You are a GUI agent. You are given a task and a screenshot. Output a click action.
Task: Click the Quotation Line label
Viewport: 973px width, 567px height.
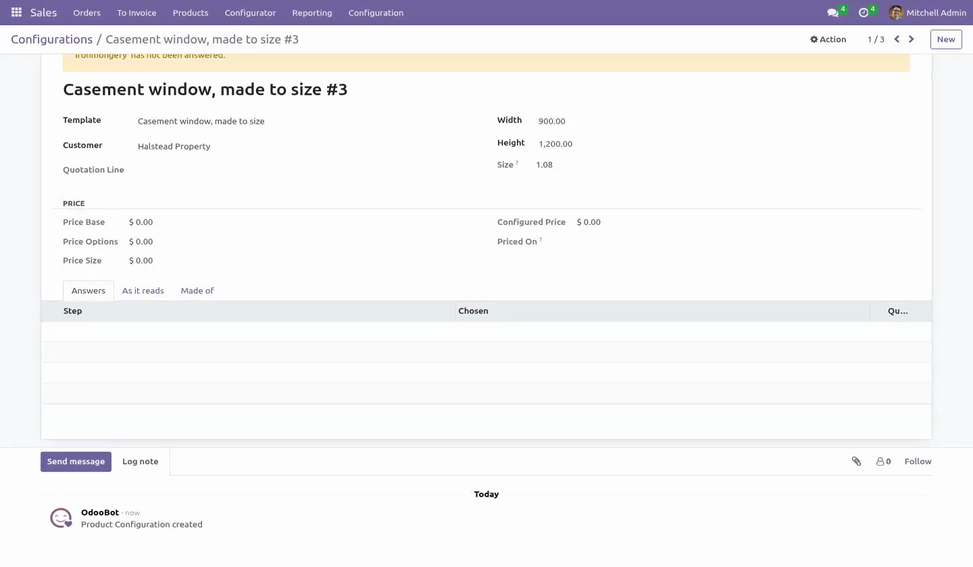pos(93,170)
